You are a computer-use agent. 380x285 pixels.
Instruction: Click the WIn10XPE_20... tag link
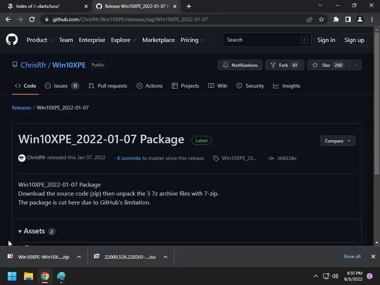(235, 158)
